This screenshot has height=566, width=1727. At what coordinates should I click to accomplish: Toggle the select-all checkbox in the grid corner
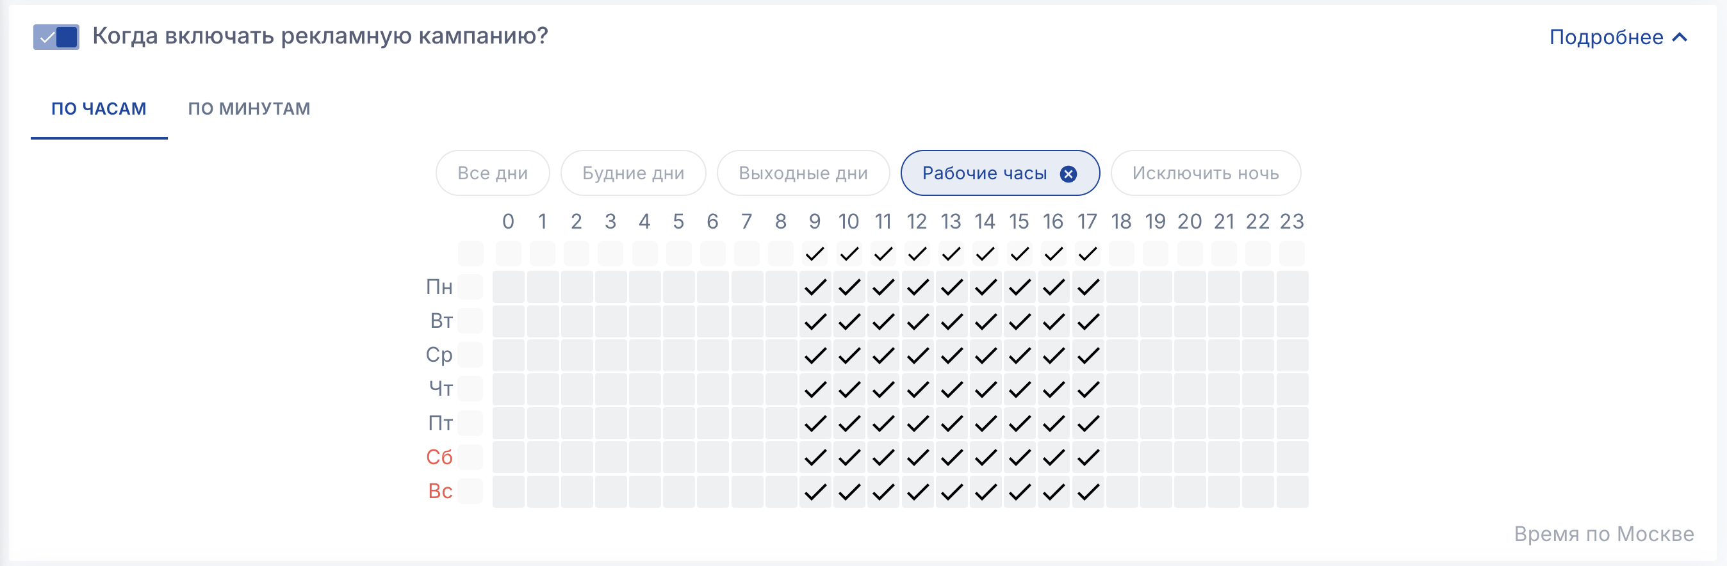click(471, 254)
